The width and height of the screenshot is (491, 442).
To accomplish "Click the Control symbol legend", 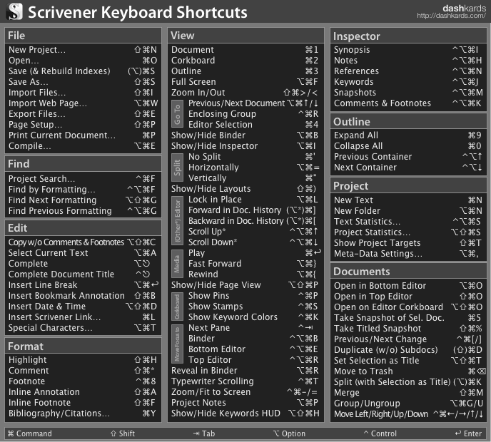I will tap(380, 433).
